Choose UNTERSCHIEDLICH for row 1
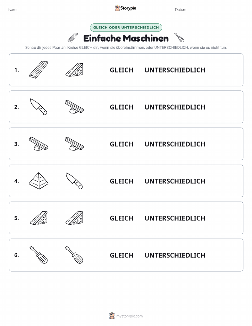Screen dimensions: 252x326 175,70
